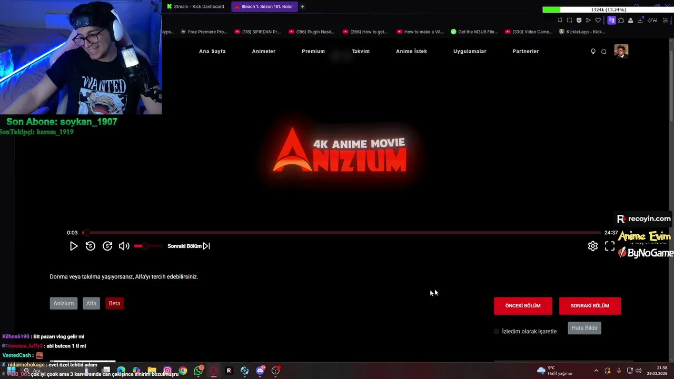This screenshot has width=674, height=379.
Task: Open Free Premiere Pro bookmark
Action: (204, 32)
